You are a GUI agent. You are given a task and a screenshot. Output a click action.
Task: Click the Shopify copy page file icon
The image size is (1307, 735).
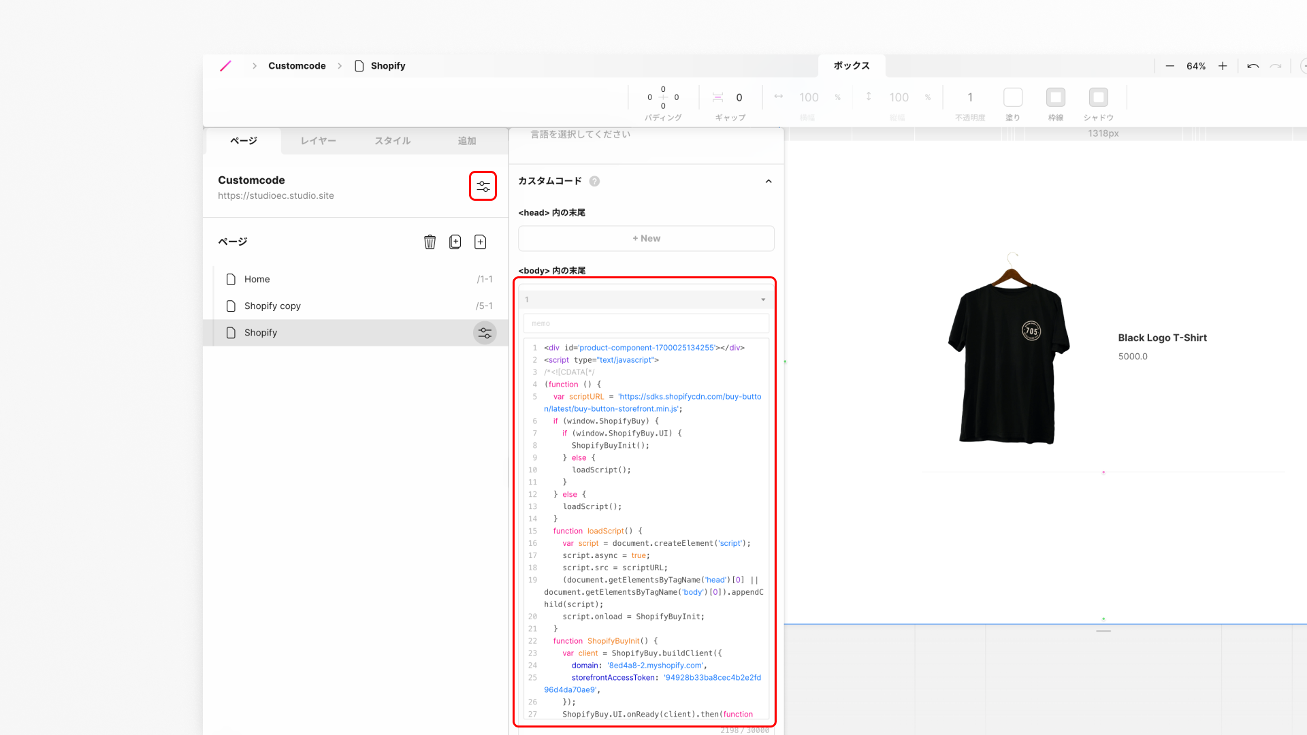click(x=231, y=306)
